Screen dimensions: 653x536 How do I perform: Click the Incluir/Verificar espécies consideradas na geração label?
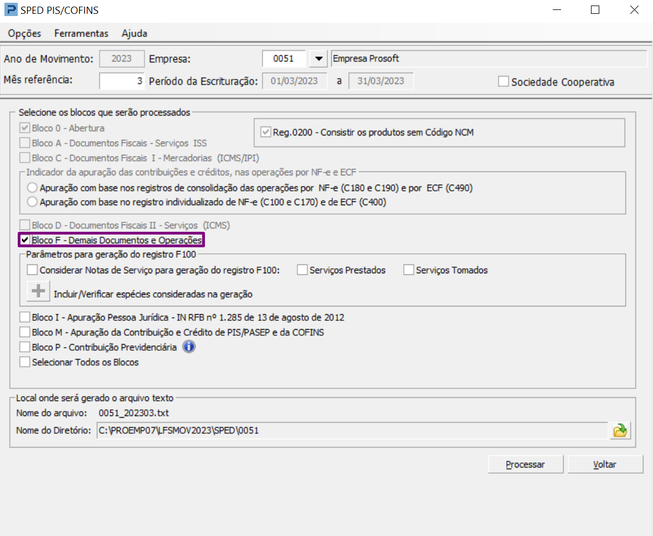[153, 294]
